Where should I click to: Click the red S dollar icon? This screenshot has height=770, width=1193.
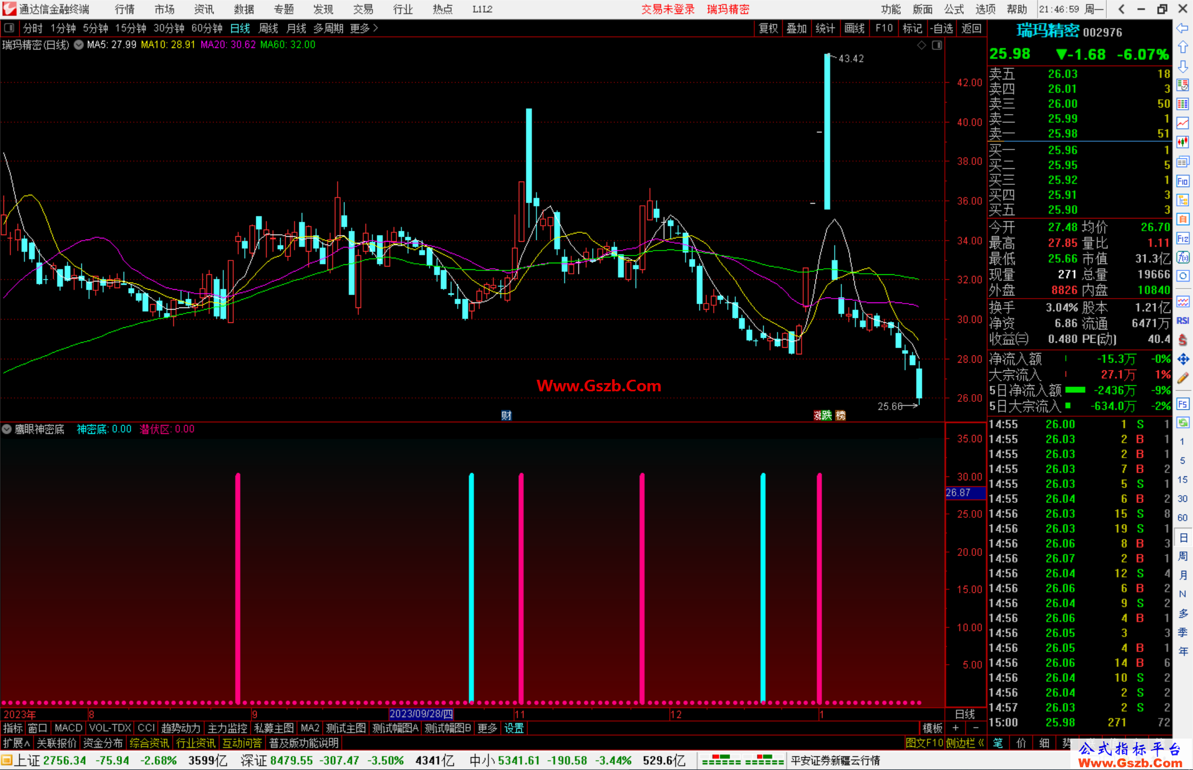1183,340
